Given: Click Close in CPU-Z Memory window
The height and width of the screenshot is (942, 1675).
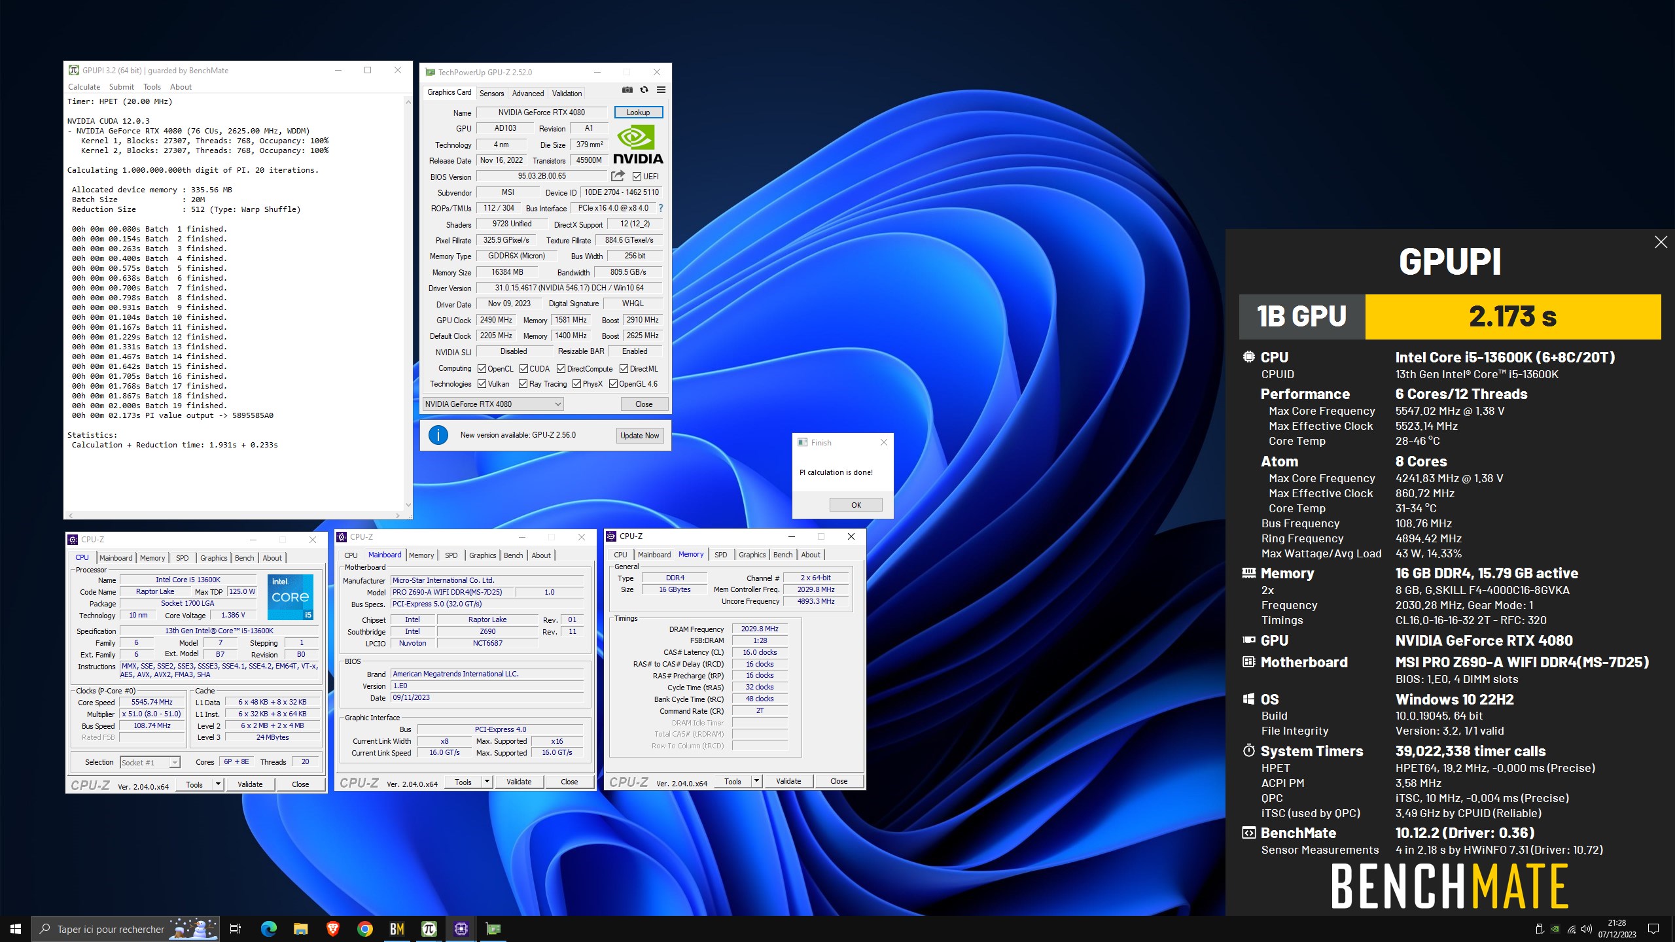Looking at the screenshot, I should [839, 781].
